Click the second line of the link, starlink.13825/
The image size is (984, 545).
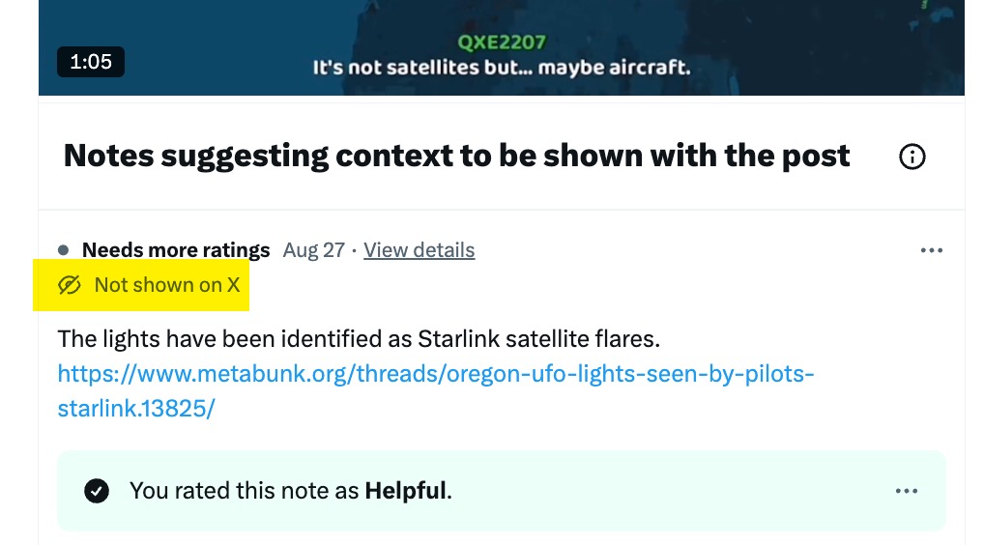point(135,408)
